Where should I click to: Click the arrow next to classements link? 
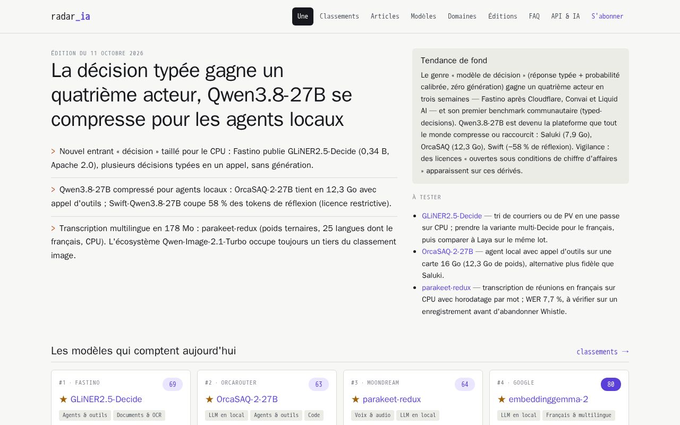click(625, 351)
